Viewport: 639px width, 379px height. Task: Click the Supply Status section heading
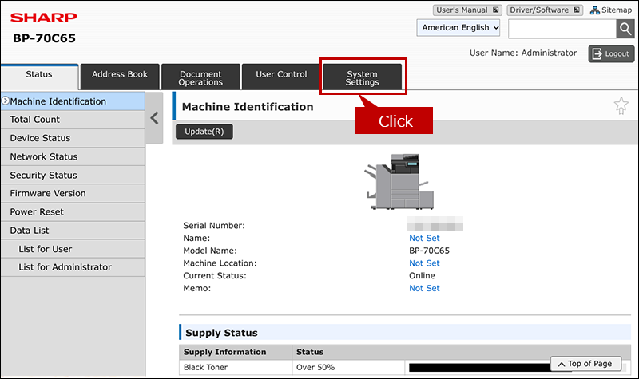coord(221,333)
